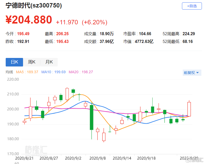The image size is (205, 164).
Task: Click the MA10 : 199.69 legend label
Action: point(54,72)
